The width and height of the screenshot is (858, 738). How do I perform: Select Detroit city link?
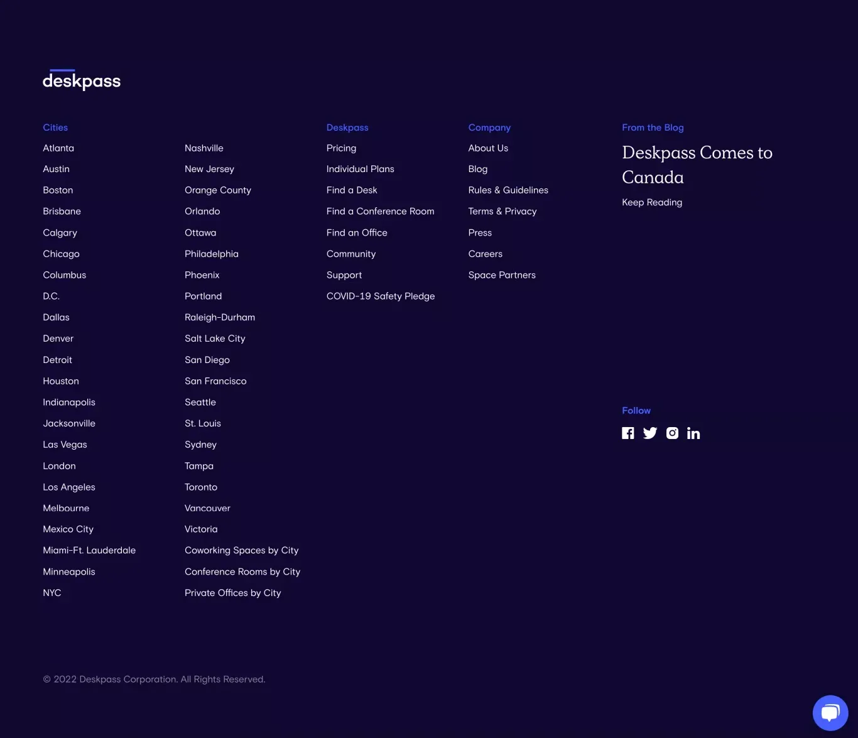coord(57,360)
